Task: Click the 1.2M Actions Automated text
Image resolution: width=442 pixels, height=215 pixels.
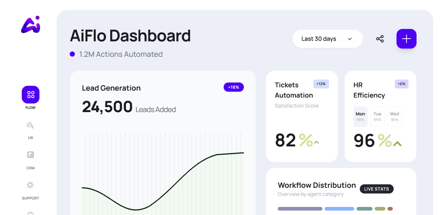Action: [x=121, y=54]
